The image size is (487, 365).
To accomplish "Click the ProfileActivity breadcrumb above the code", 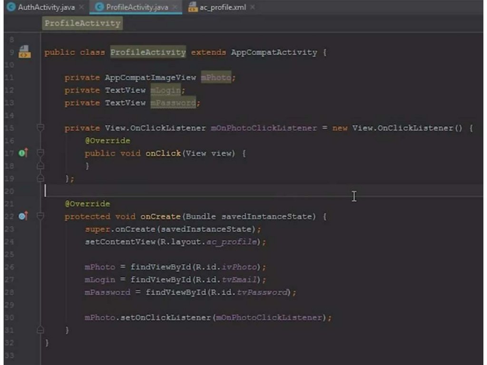I will (82, 23).
